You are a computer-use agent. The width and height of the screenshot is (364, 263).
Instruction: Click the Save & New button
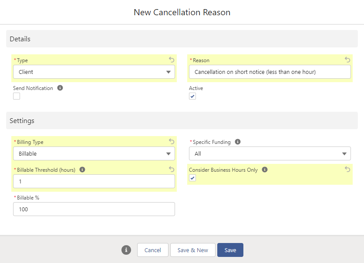point(192,250)
